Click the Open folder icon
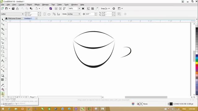Screen dimensions: 198x111 tap(6, 9)
